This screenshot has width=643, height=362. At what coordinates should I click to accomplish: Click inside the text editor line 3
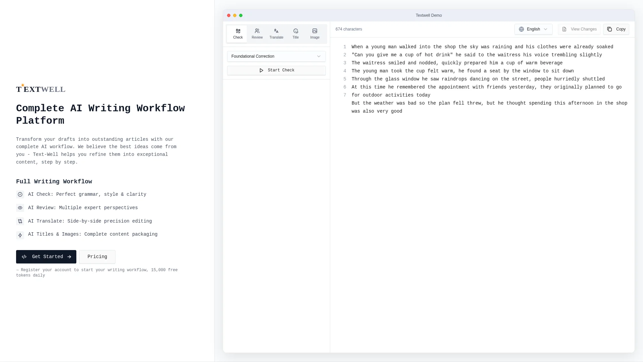[x=457, y=63]
